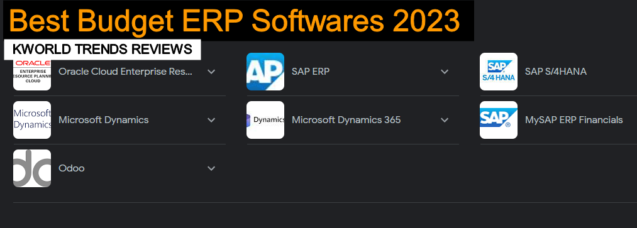
Task: Open the SAP ERP label
Action: 311,72
